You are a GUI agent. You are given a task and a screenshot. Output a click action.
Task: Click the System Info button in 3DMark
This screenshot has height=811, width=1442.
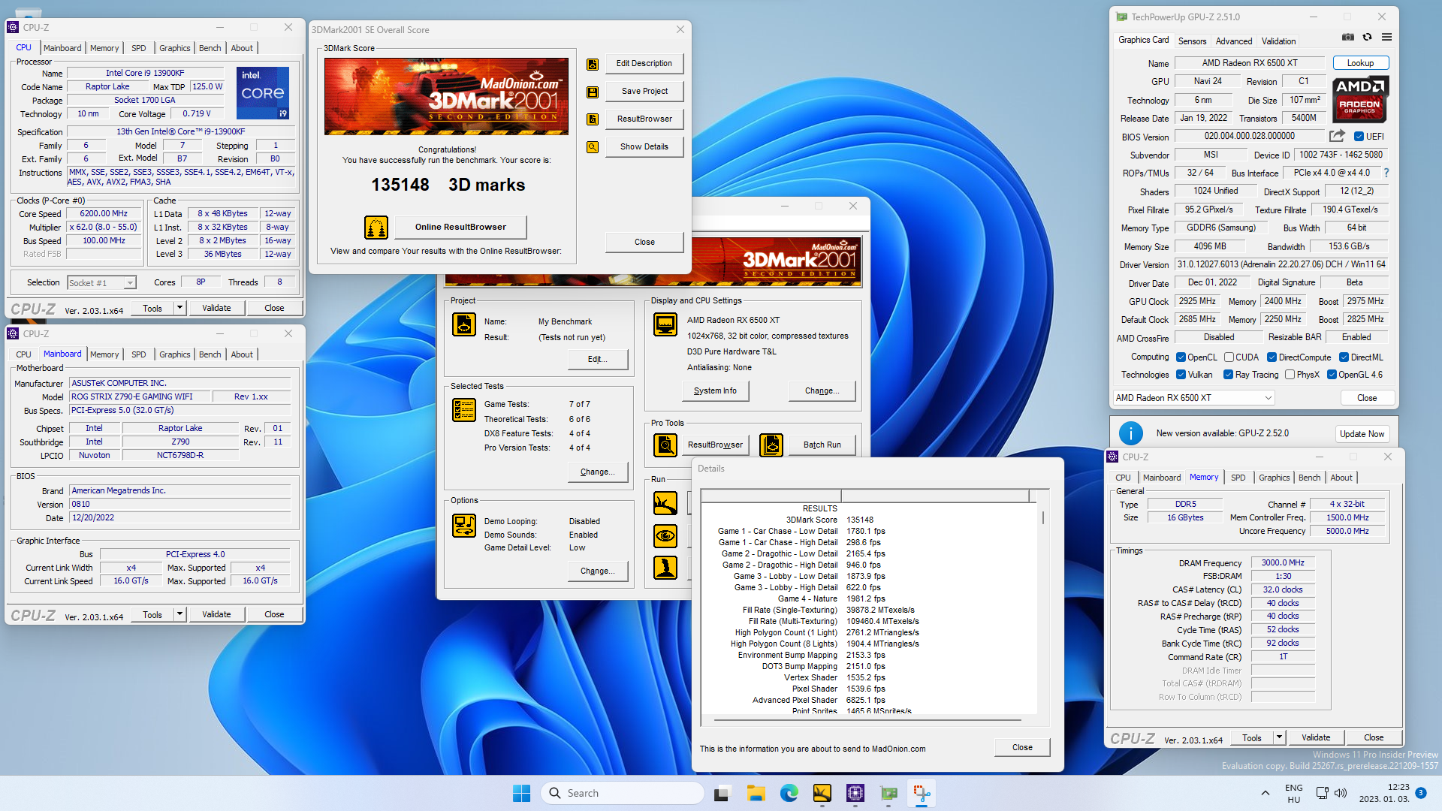point(715,390)
